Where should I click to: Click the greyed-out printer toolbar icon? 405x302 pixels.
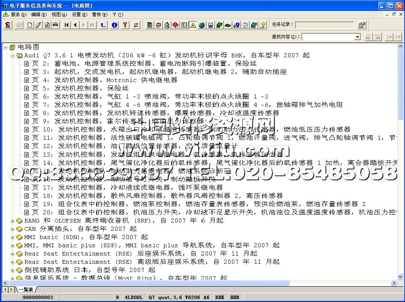[19, 25]
